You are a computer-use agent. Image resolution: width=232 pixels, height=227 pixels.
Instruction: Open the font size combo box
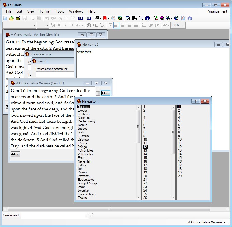(43, 25)
